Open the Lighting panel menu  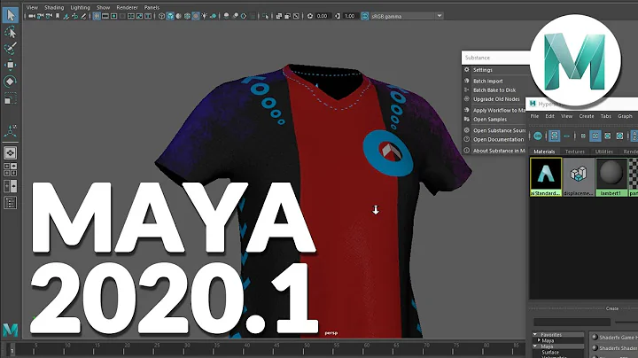80,7
